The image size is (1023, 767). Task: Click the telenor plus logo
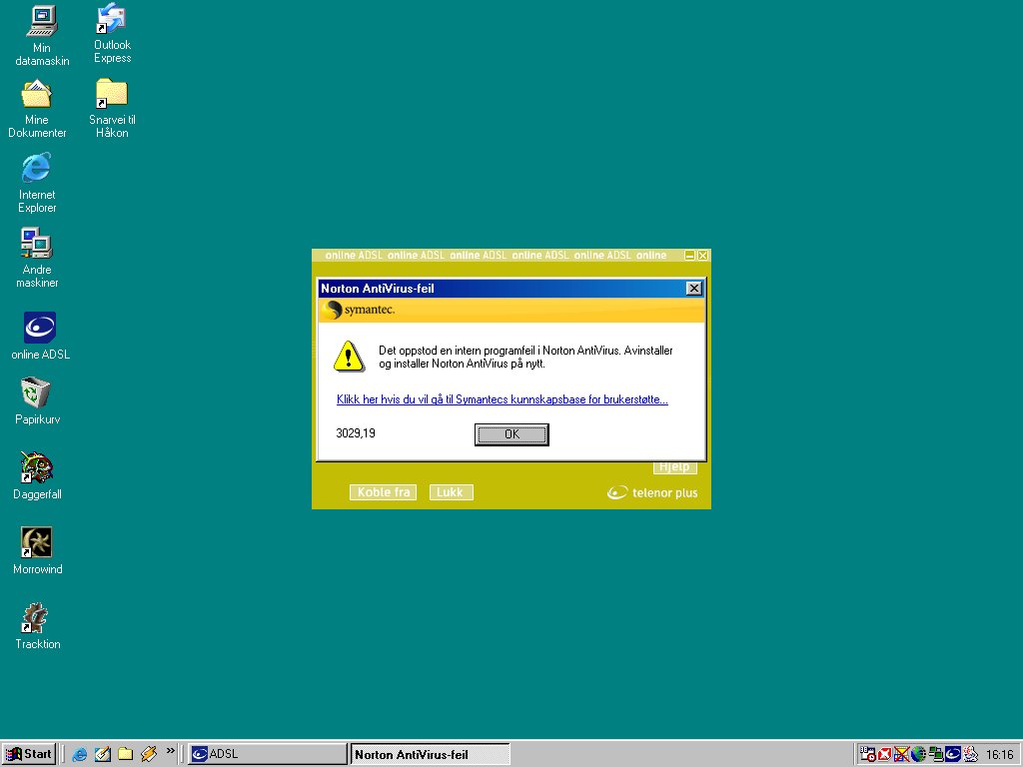652,493
